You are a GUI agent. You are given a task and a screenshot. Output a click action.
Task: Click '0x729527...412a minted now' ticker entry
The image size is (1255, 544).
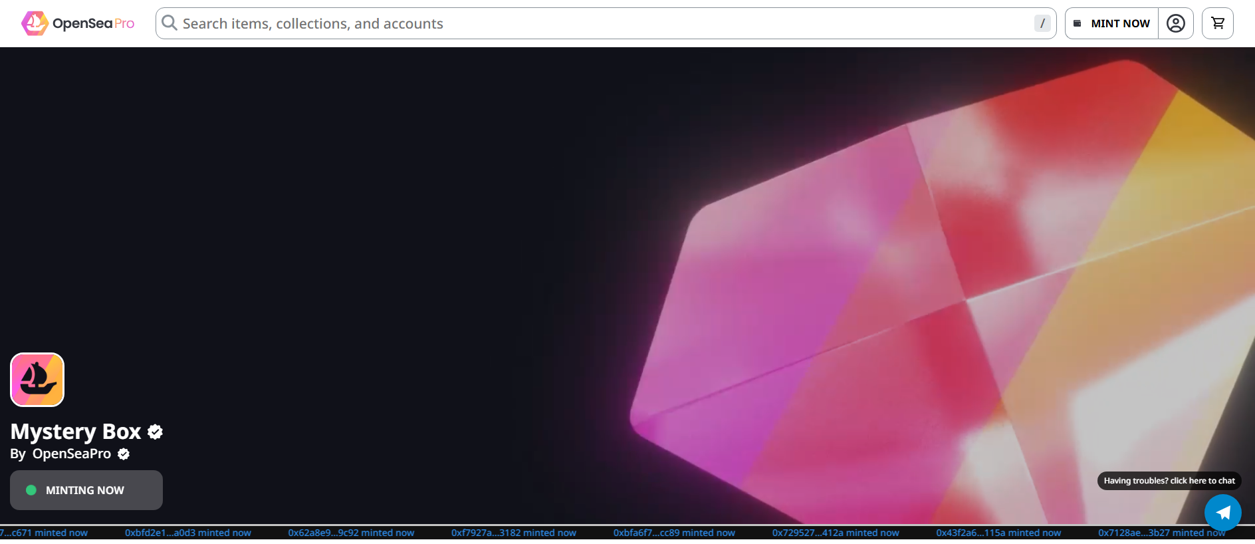point(836,533)
